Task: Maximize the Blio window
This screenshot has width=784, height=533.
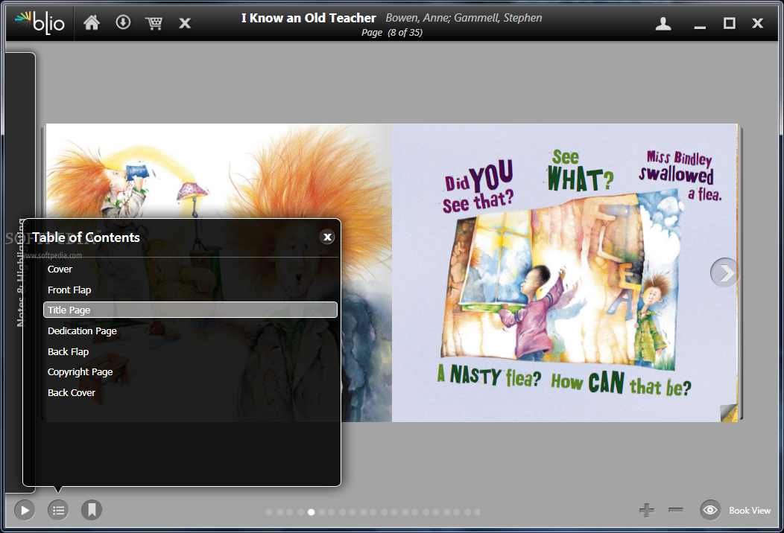Action: coord(730,23)
